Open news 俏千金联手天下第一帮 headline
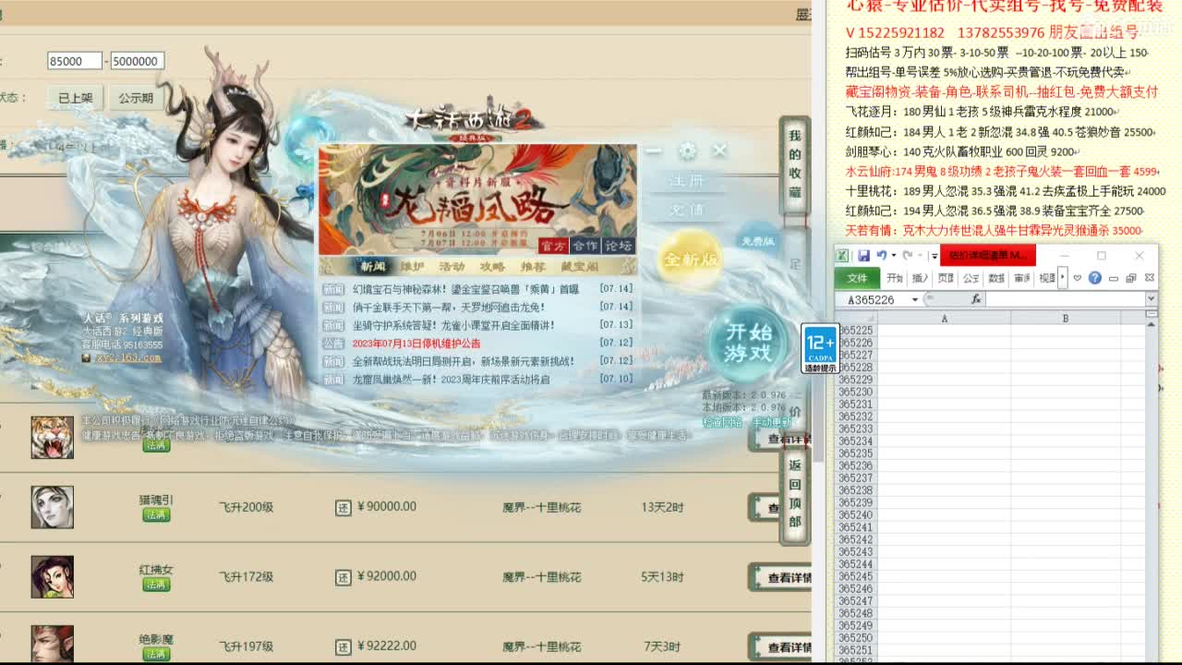Image resolution: width=1182 pixels, height=665 pixels. click(449, 307)
